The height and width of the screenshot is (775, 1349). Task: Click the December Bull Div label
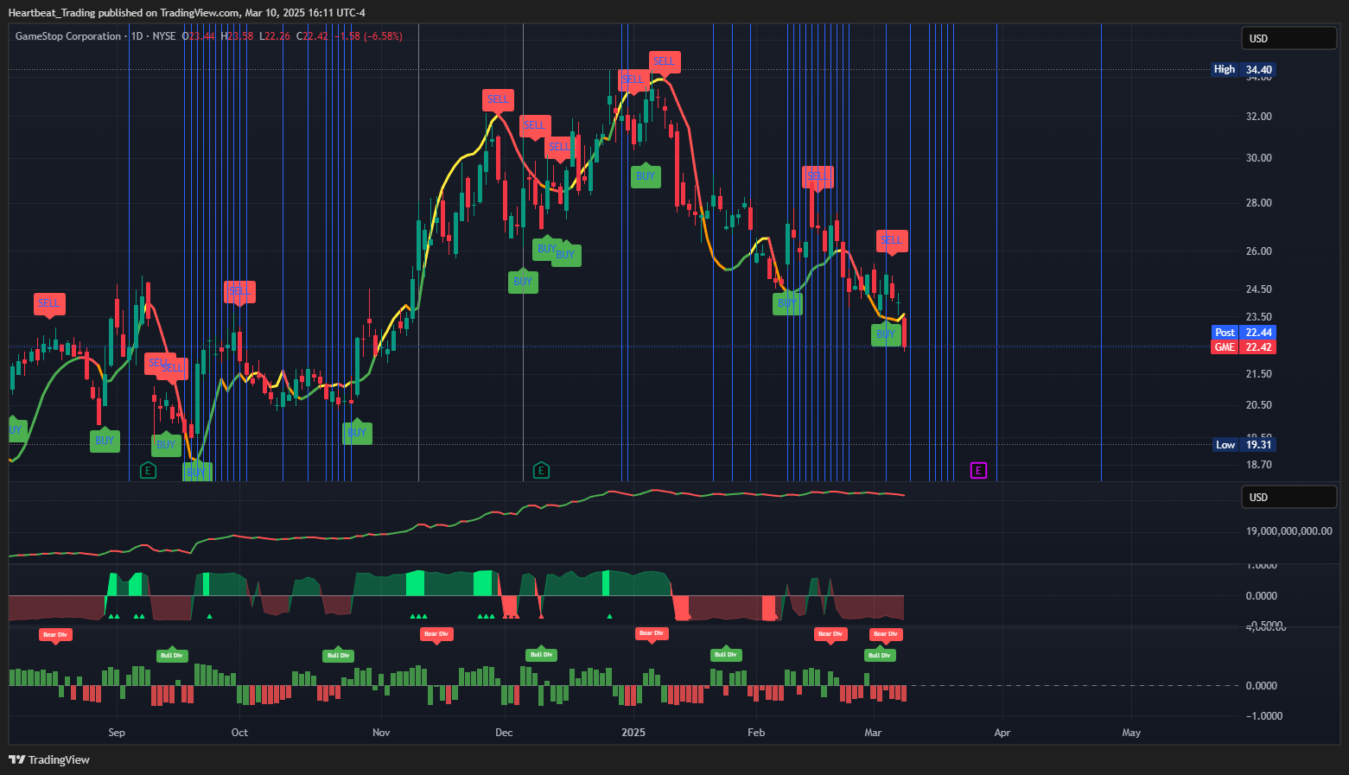[541, 654]
